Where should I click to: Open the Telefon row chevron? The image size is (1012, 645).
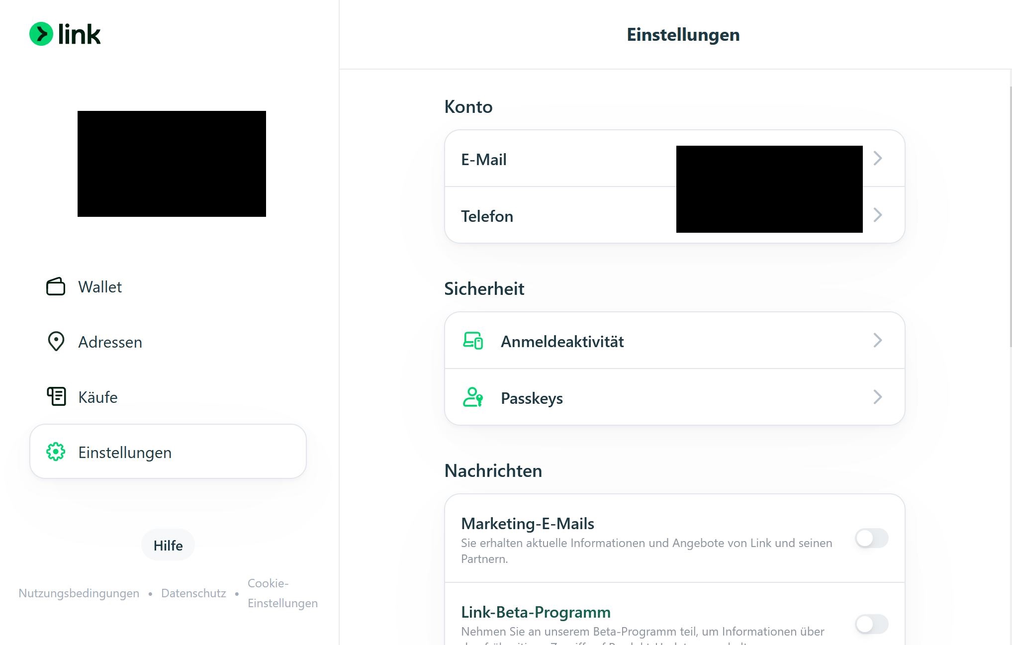tap(878, 215)
